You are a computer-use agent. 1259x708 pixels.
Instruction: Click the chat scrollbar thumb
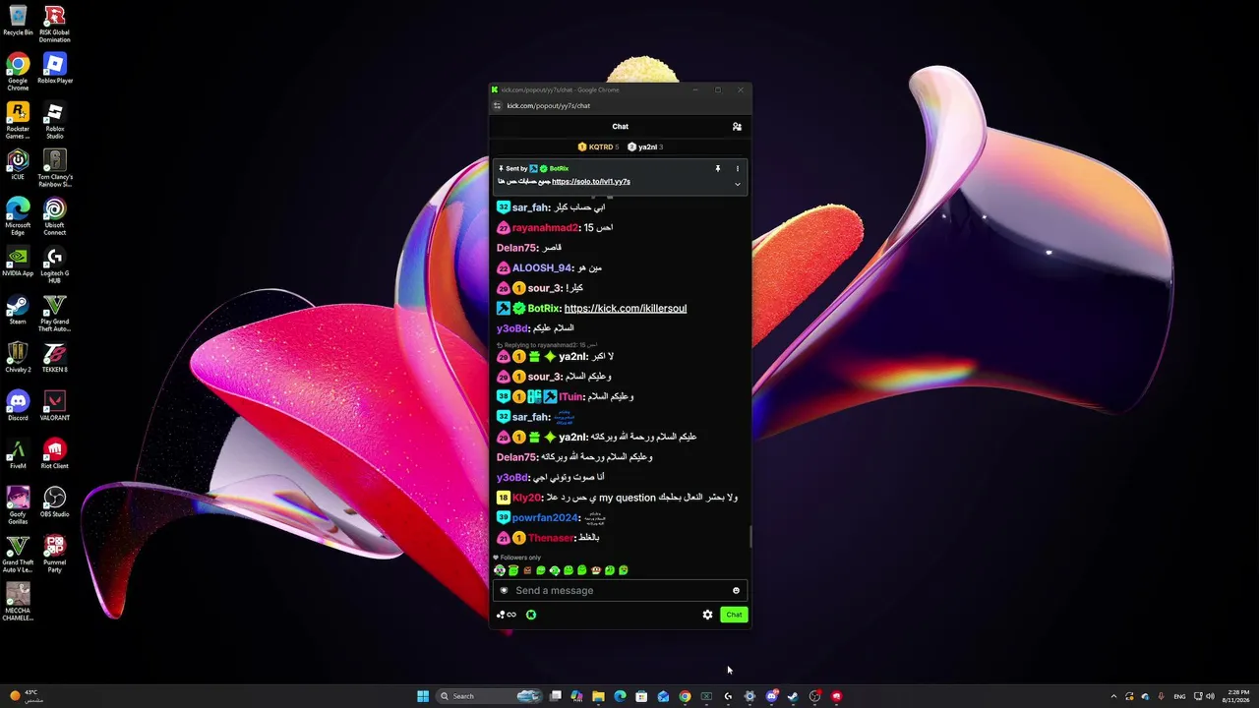tap(750, 537)
